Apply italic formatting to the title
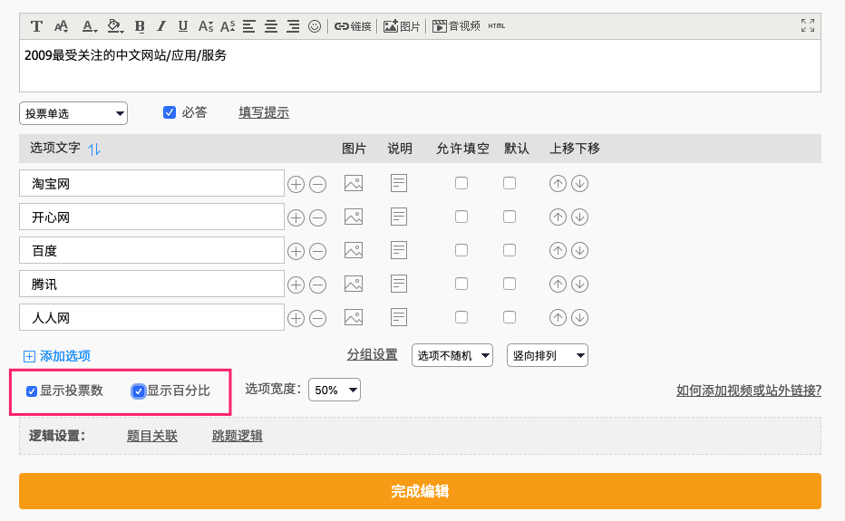 161,26
